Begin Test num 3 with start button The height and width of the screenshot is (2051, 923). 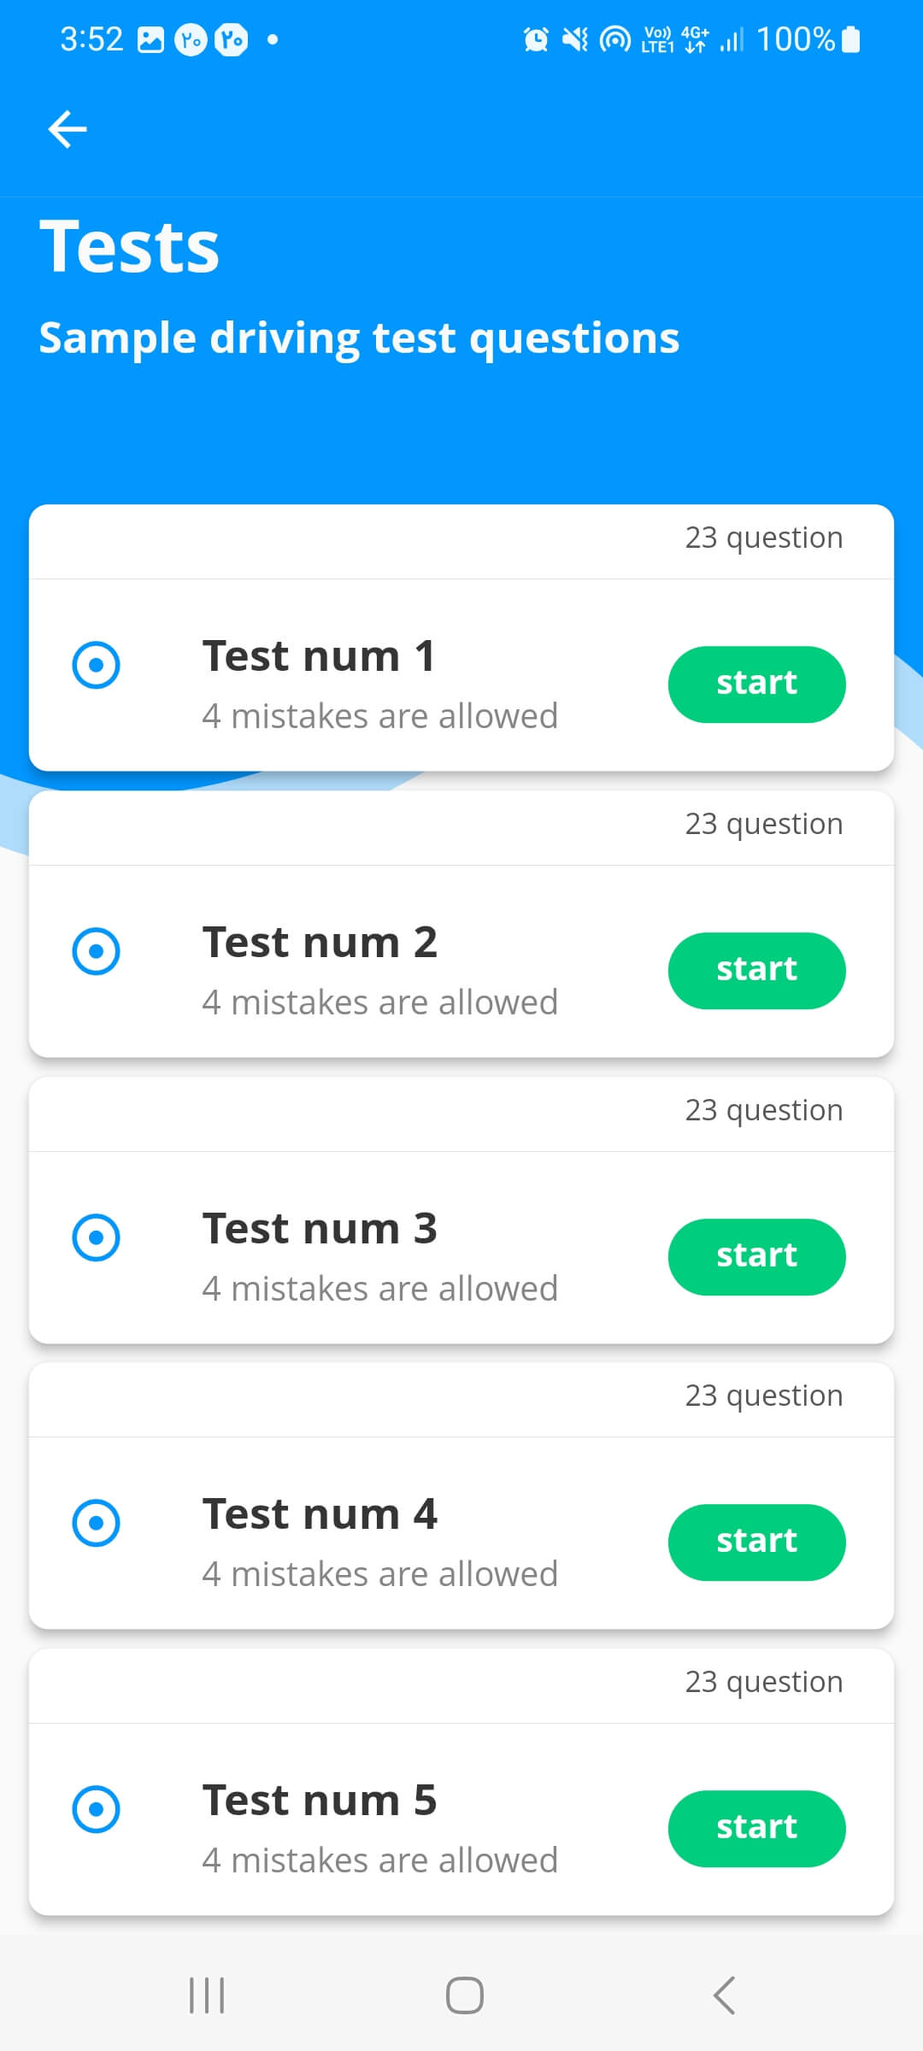pos(756,1256)
